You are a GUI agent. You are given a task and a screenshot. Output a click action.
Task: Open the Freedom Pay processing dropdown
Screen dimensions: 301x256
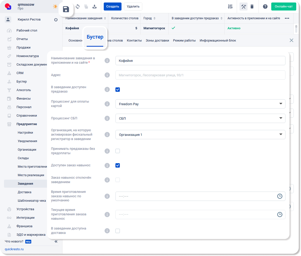pyautogui.click(x=200, y=104)
